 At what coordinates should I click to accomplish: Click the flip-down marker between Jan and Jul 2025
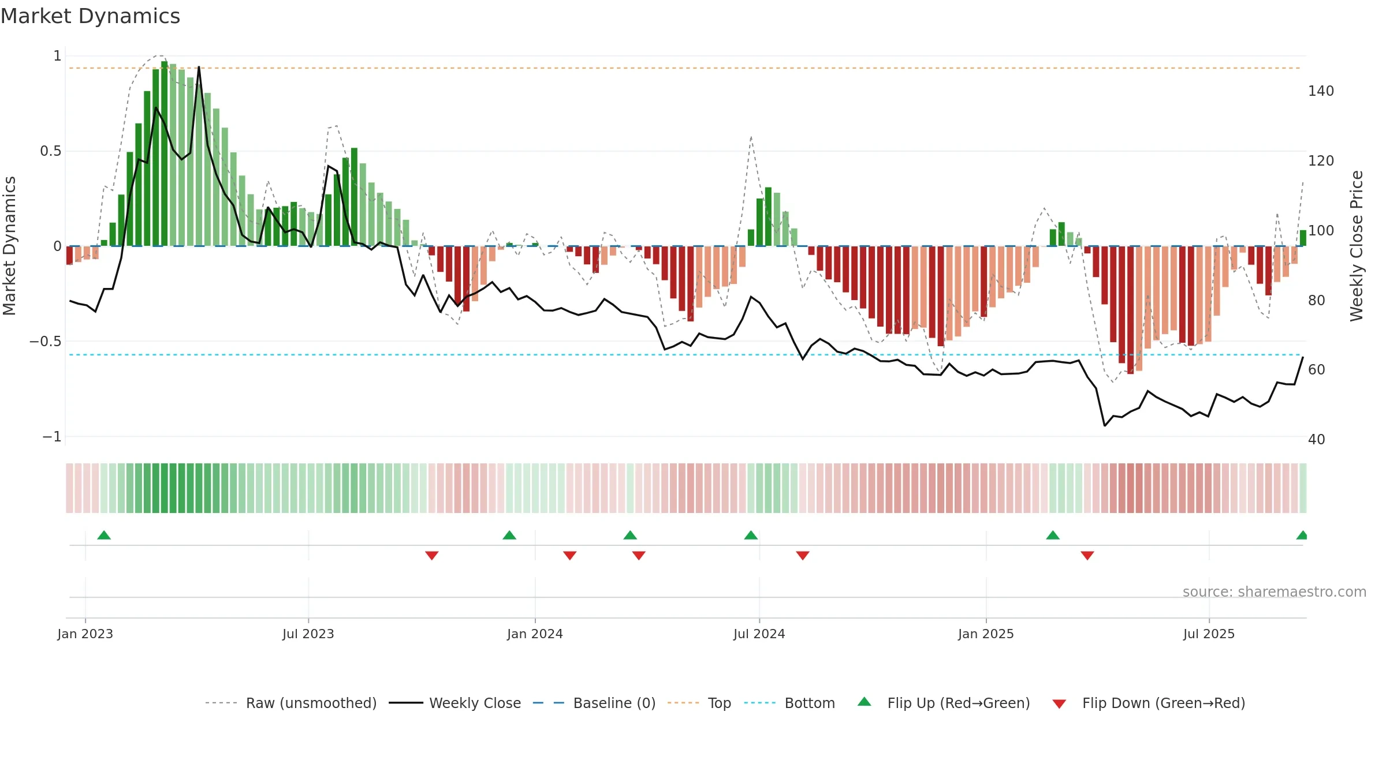click(x=1087, y=555)
